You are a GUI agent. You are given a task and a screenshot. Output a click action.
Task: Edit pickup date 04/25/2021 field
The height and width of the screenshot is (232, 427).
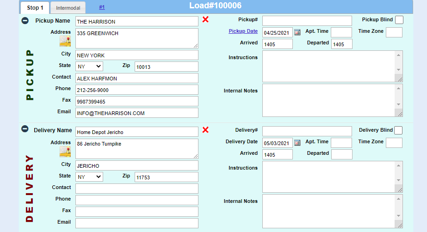click(278, 32)
